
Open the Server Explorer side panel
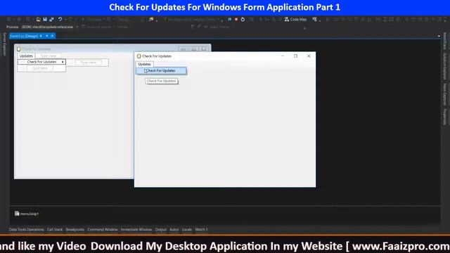pyautogui.click(x=4, y=44)
